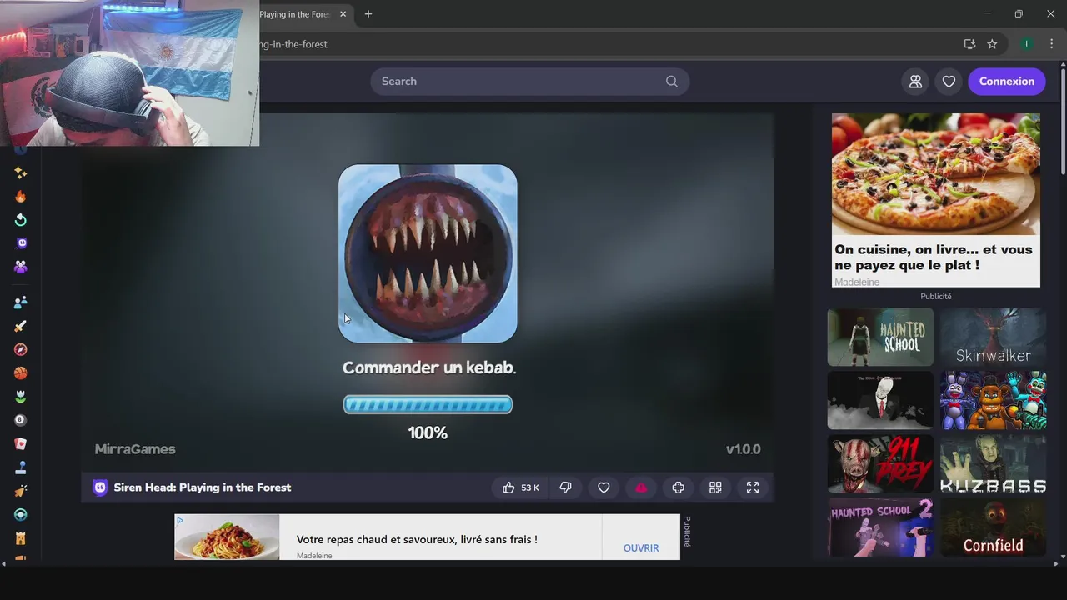1067x600 pixels.
Task: Open the Basketball category icon
Action: 21,373
